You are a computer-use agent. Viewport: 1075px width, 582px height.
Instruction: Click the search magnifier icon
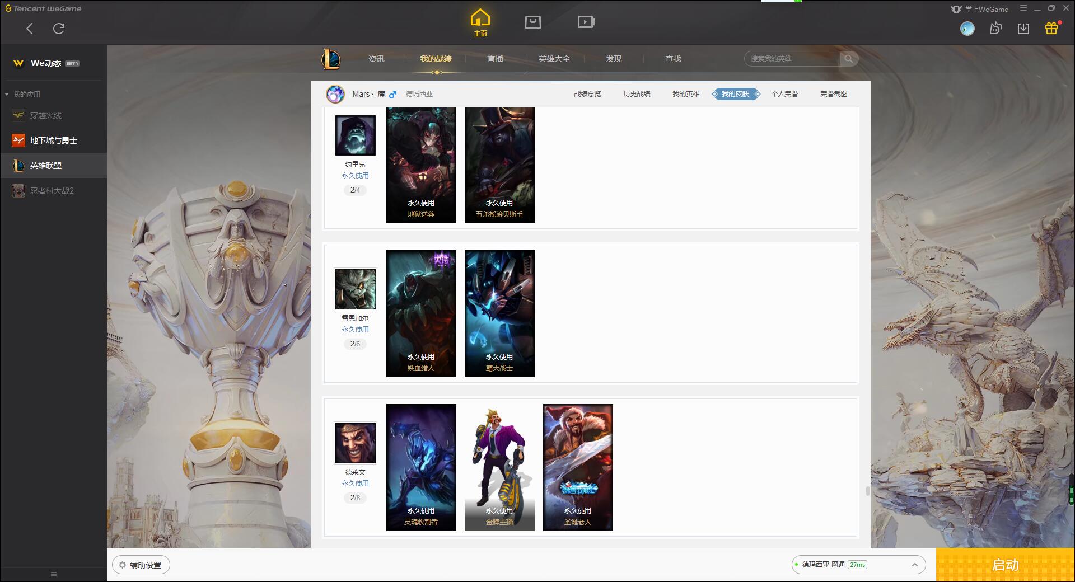click(849, 59)
